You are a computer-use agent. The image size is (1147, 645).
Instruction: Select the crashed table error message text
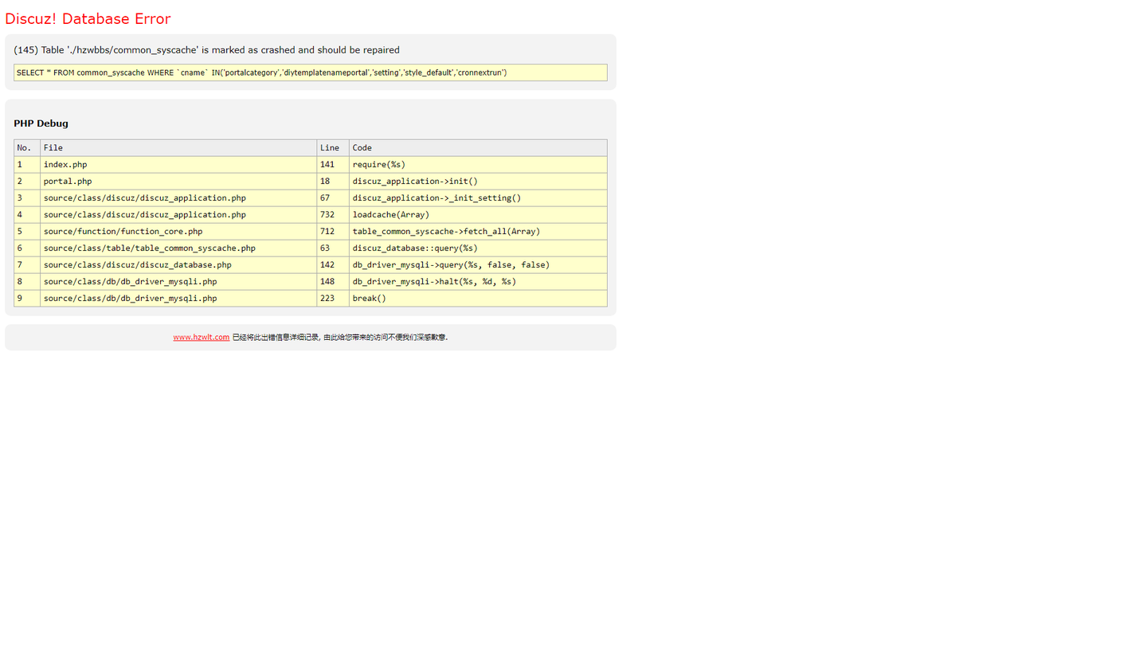(206, 50)
